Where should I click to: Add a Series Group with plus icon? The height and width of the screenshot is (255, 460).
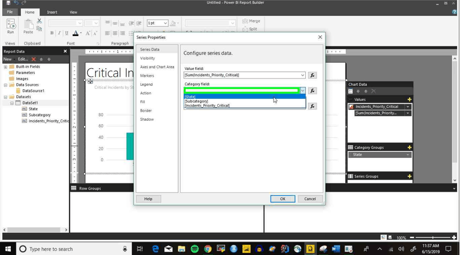(x=409, y=176)
